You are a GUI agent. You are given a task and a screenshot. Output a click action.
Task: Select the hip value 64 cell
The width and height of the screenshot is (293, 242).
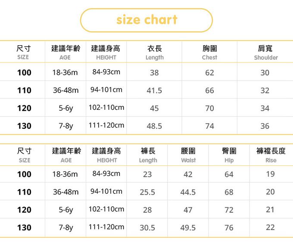(229, 174)
